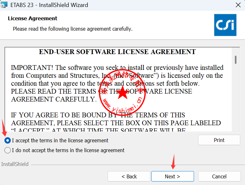Click the CSI logo in the header
Viewport: 245px width, 185px height.
click(225, 25)
